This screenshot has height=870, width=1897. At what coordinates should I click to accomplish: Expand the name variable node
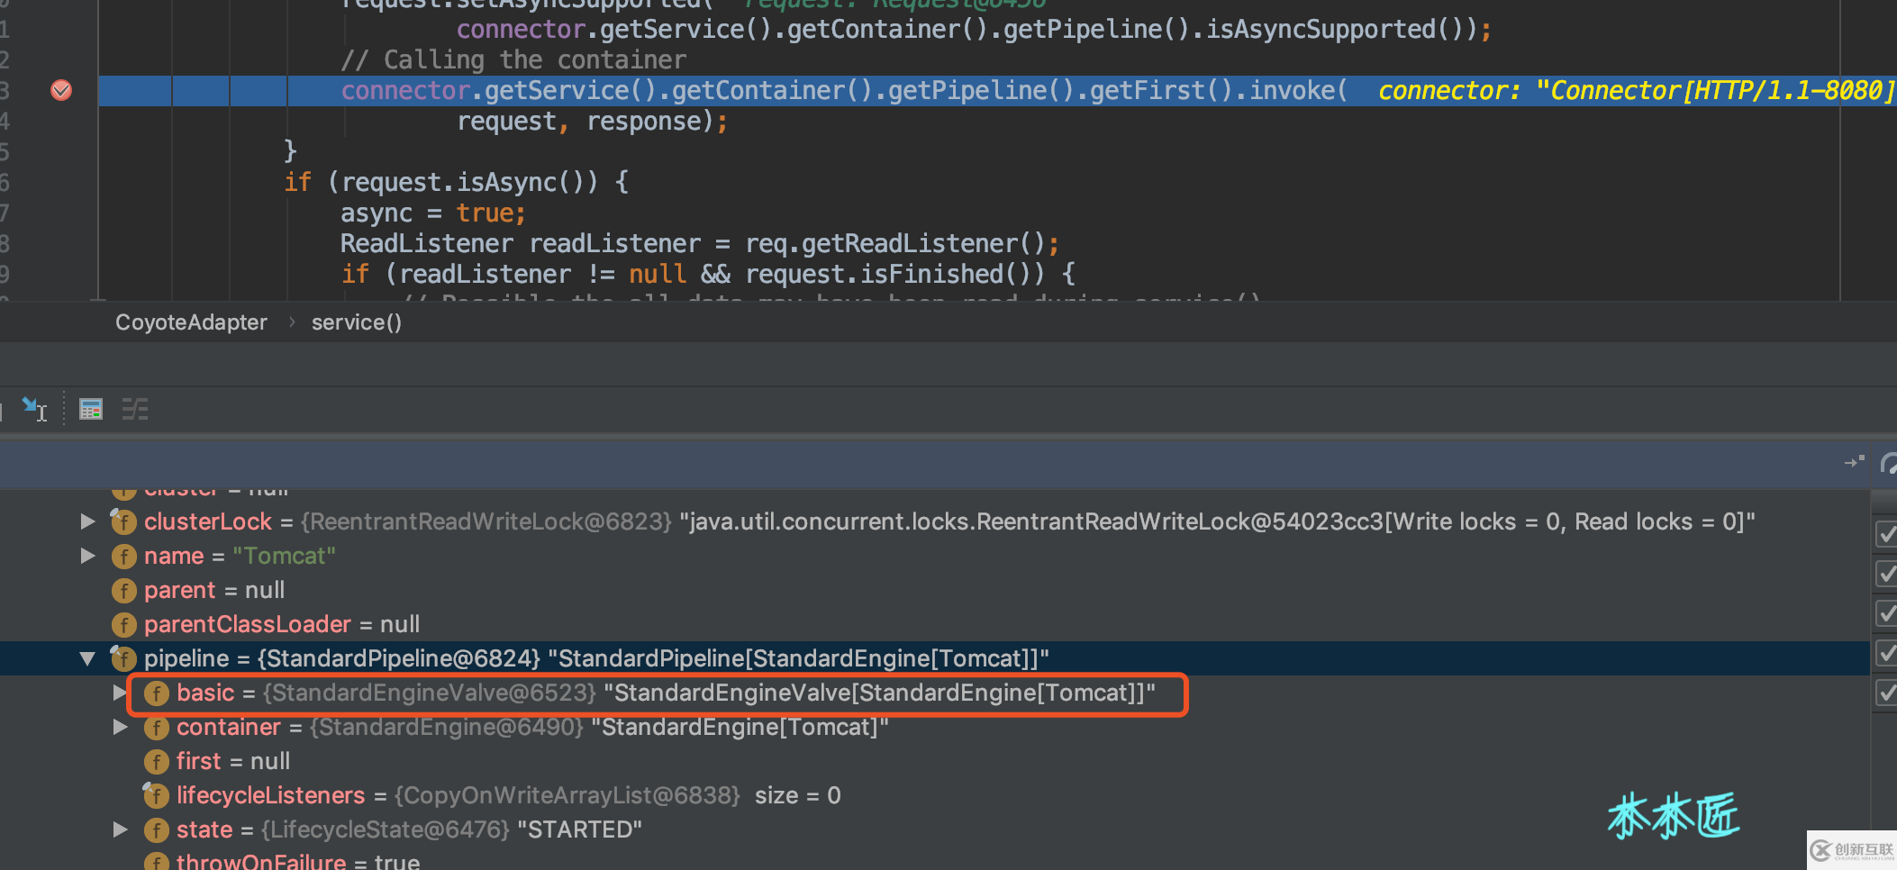click(87, 556)
